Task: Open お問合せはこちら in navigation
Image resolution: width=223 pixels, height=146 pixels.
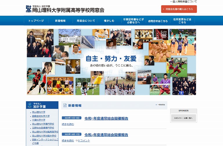Action: [x=158, y=21]
